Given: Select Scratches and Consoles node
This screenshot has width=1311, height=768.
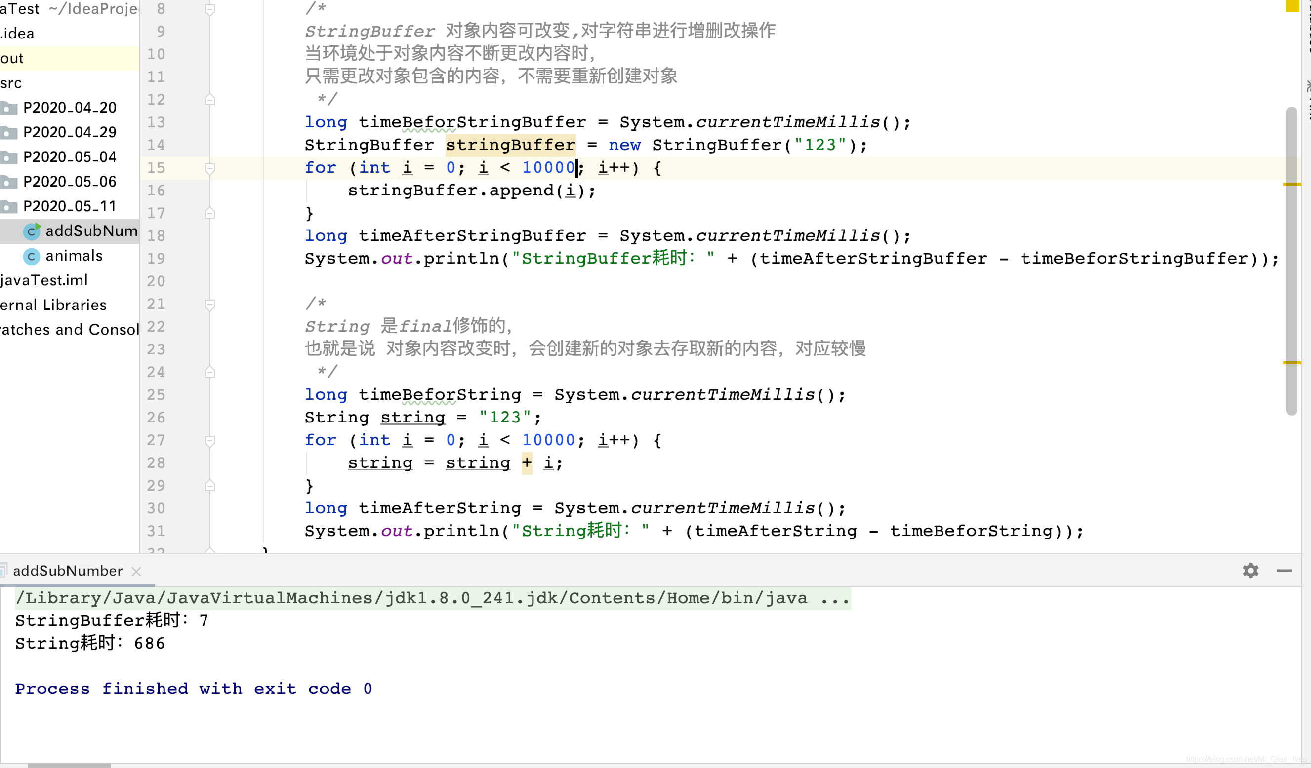Looking at the screenshot, I should click(70, 330).
